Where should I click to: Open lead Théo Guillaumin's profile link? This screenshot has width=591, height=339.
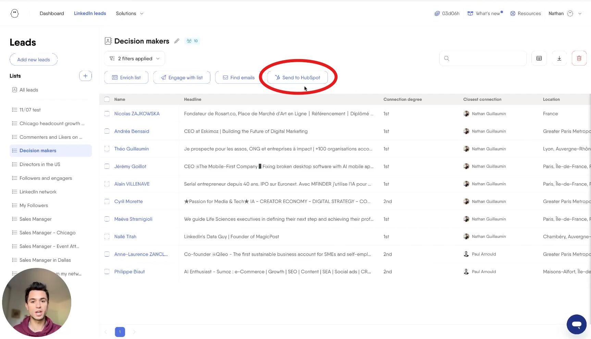click(x=132, y=149)
